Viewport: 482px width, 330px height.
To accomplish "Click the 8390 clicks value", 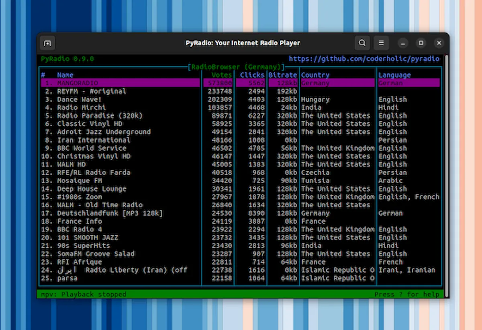I will tap(257, 213).
